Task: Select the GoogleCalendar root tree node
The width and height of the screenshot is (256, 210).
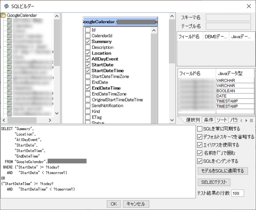Action: click(22, 15)
